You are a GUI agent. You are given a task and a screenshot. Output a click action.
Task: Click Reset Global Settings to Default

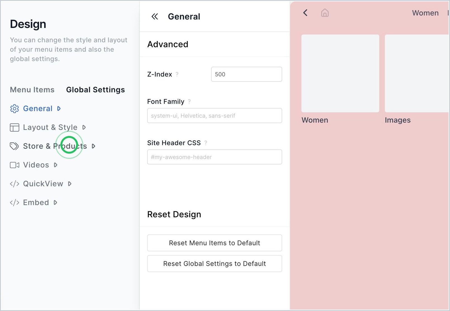[x=215, y=264]
